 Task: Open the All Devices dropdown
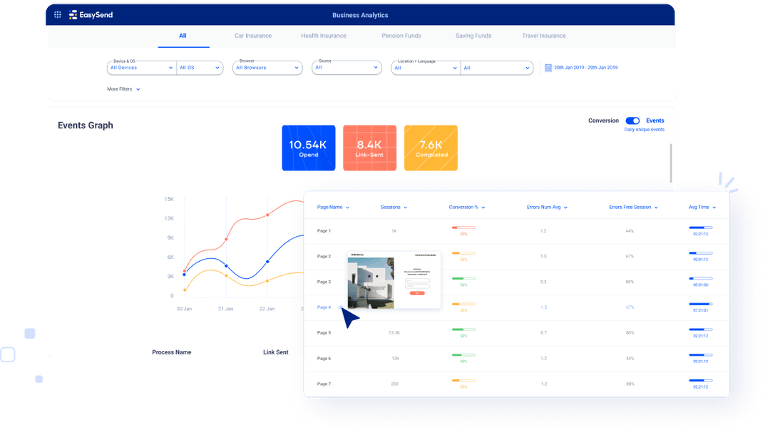pos(140,67)
